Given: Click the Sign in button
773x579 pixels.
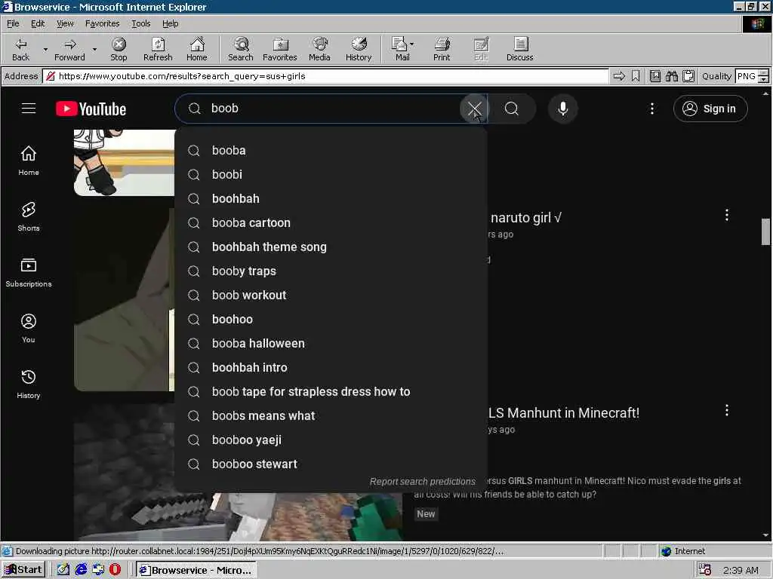Looking at the screenshot, I should pyautogui.click(x=710, y=109).
